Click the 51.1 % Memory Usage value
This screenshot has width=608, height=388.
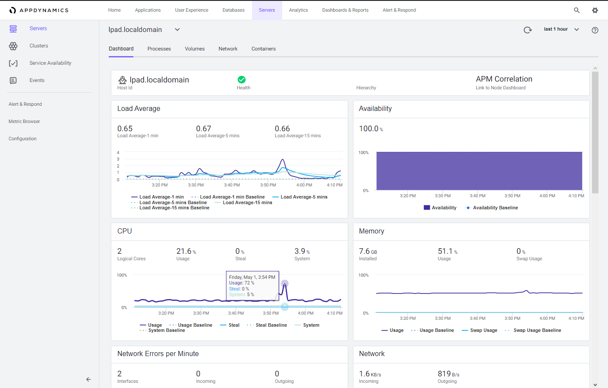[447, 251]
